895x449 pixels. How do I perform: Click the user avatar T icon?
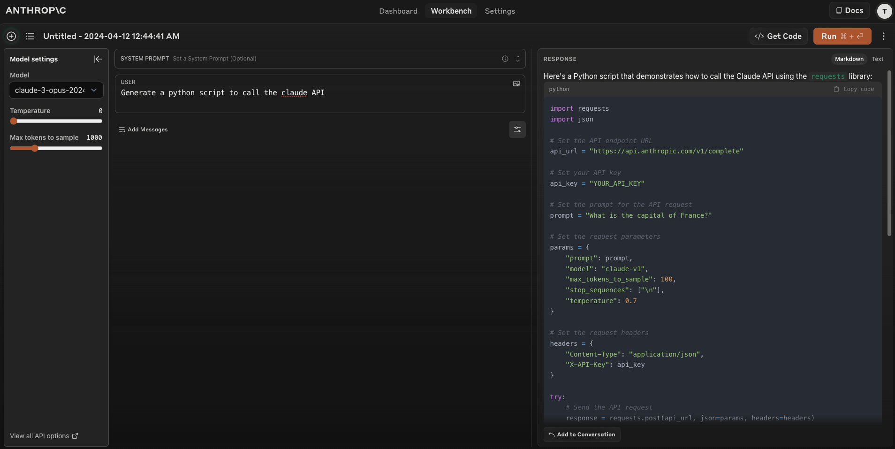point(884,11)
